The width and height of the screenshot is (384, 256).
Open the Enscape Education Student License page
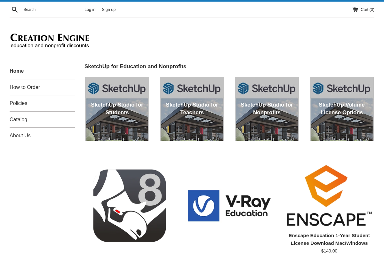click(x=329, y=239)
